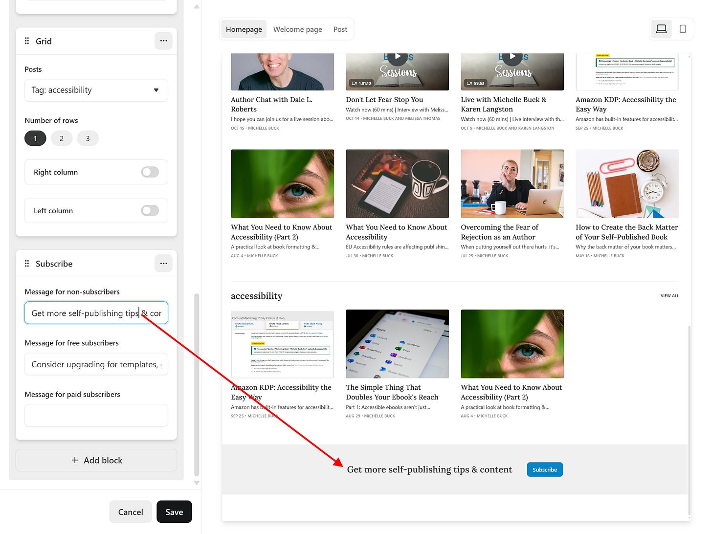This screenshot has height=534, width=712.
Task: Click the Add block plus icon
Action: coord(75,460)
